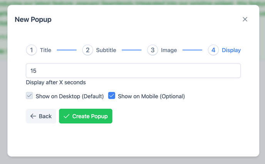Click the Show on Desktop (Default) label
The height and width of the screenshot is (164, 265).
(70, 96)
